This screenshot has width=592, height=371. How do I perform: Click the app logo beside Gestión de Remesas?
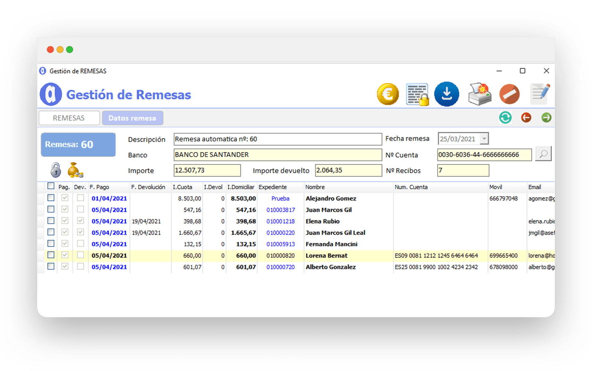51,94
